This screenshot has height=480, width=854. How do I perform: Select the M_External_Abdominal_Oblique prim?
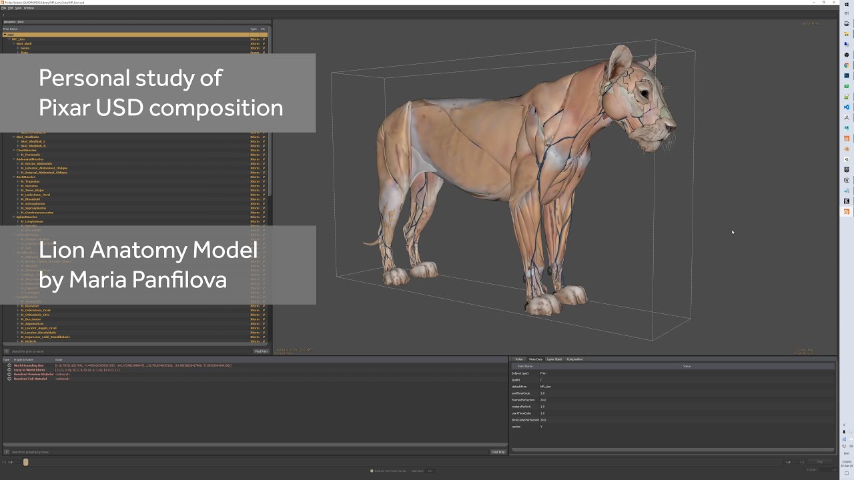pyautogui.click(x=43, y=168)
